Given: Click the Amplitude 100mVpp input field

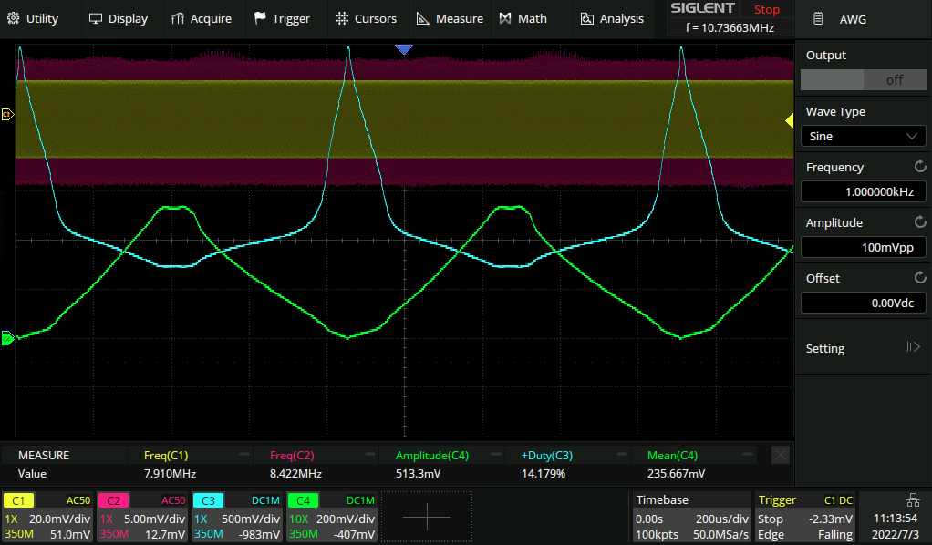Looking at the screenshot, I should click(x=863, y=247).
